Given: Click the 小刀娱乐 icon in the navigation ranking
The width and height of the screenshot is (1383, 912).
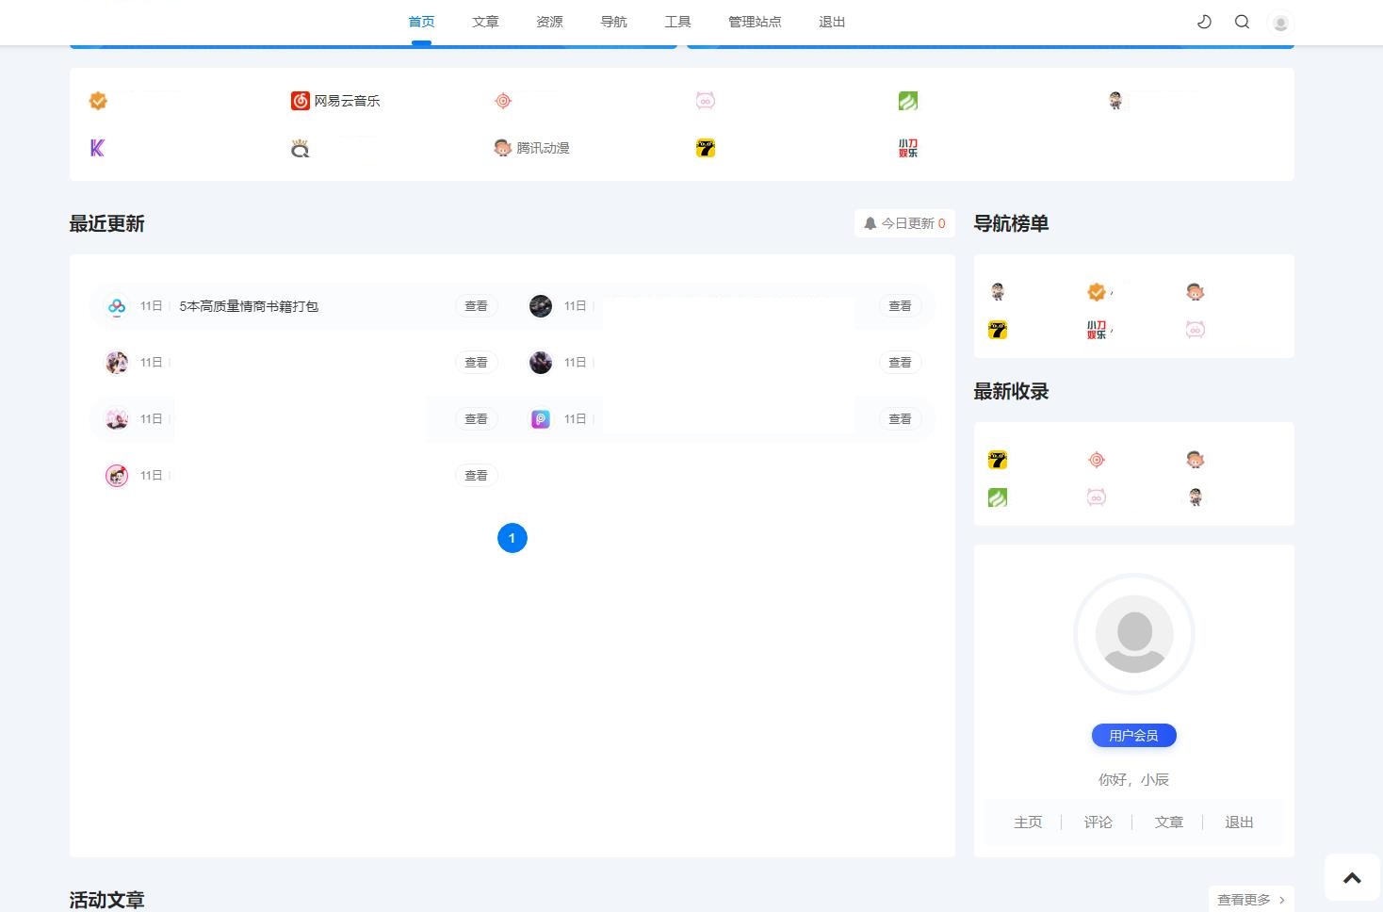Looking at the screenshot, I should click(x=1097, y=330).
